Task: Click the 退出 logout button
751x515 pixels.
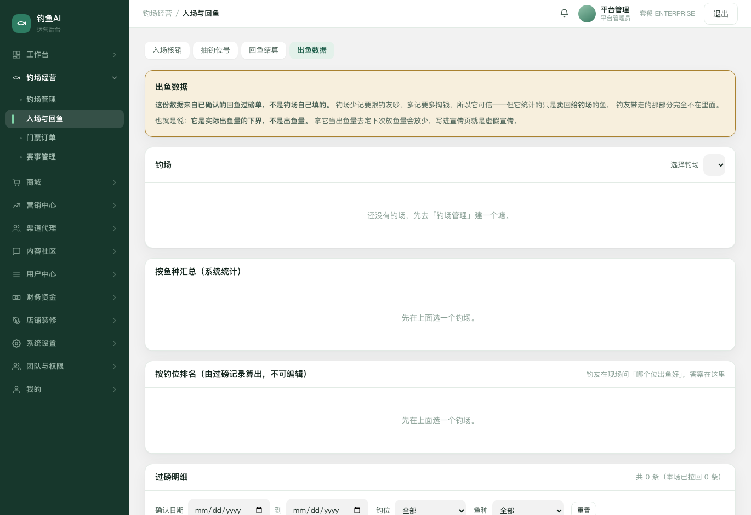Action: [721, 14]
